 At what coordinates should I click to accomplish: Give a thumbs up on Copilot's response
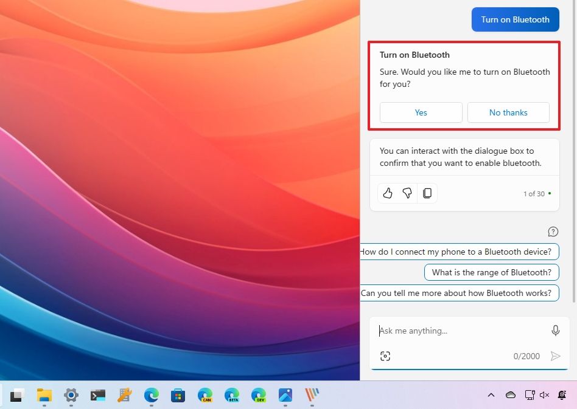coord(388,193)
